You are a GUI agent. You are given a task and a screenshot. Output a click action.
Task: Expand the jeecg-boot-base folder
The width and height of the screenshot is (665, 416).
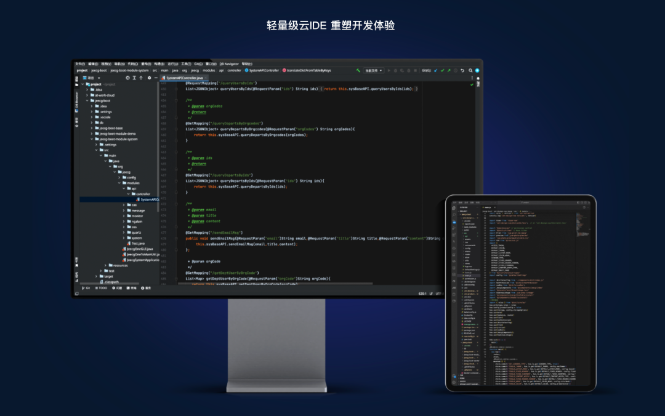tap(92, 128)
